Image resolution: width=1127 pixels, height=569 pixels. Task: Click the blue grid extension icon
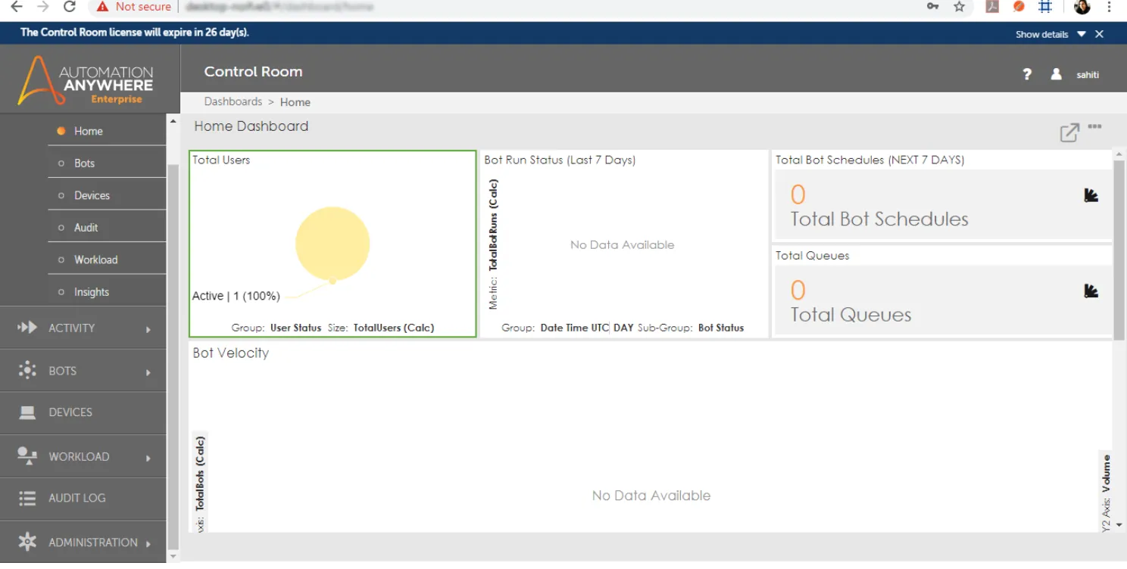coord(1045,7)
